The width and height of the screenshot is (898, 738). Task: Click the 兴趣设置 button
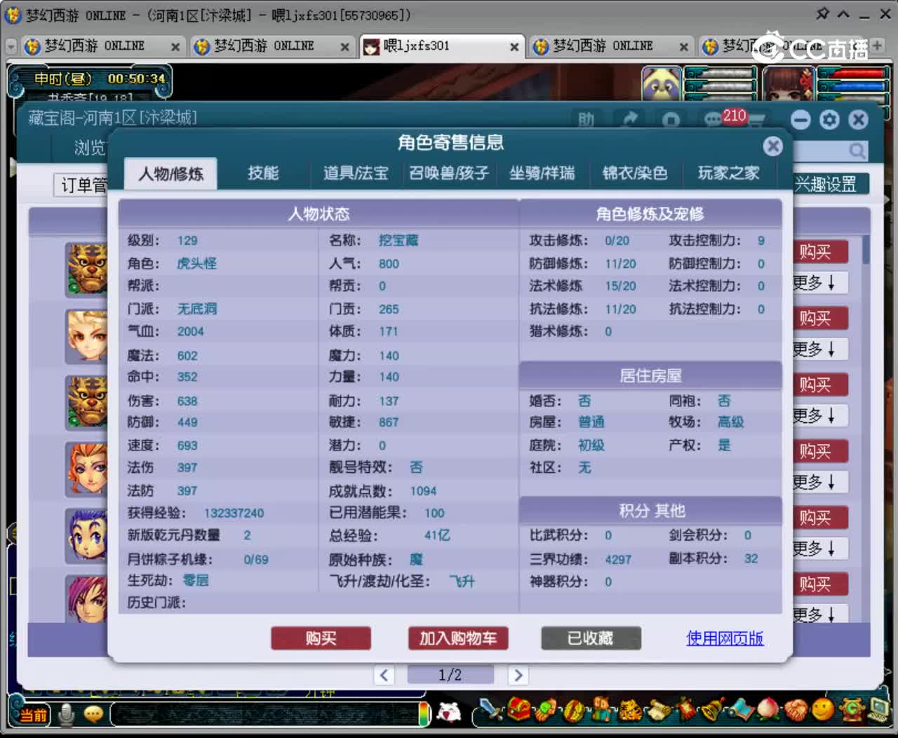point(830,184)
